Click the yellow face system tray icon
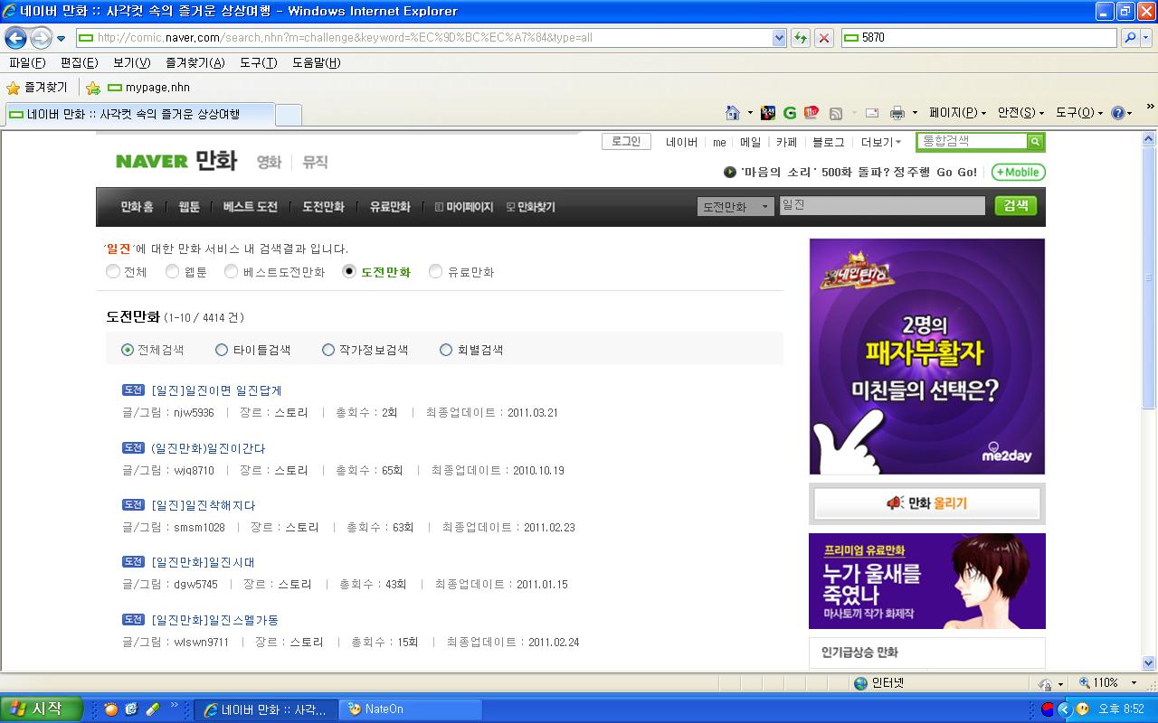The image size is (1158, 723). point(1082,709)
